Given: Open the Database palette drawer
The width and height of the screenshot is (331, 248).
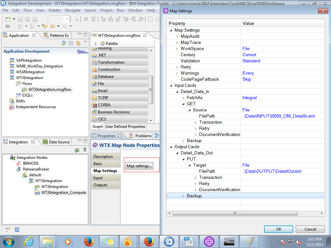Looking at the screenshot, I should [x=120, y=76].
